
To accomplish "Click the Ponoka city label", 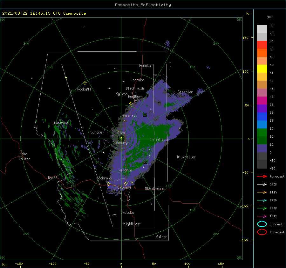I will (x=145, y=66).
